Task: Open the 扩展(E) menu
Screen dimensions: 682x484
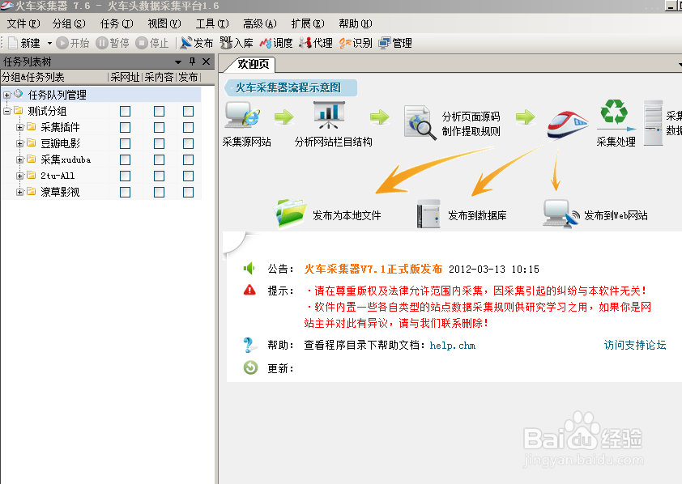Action: coord(308,23)
